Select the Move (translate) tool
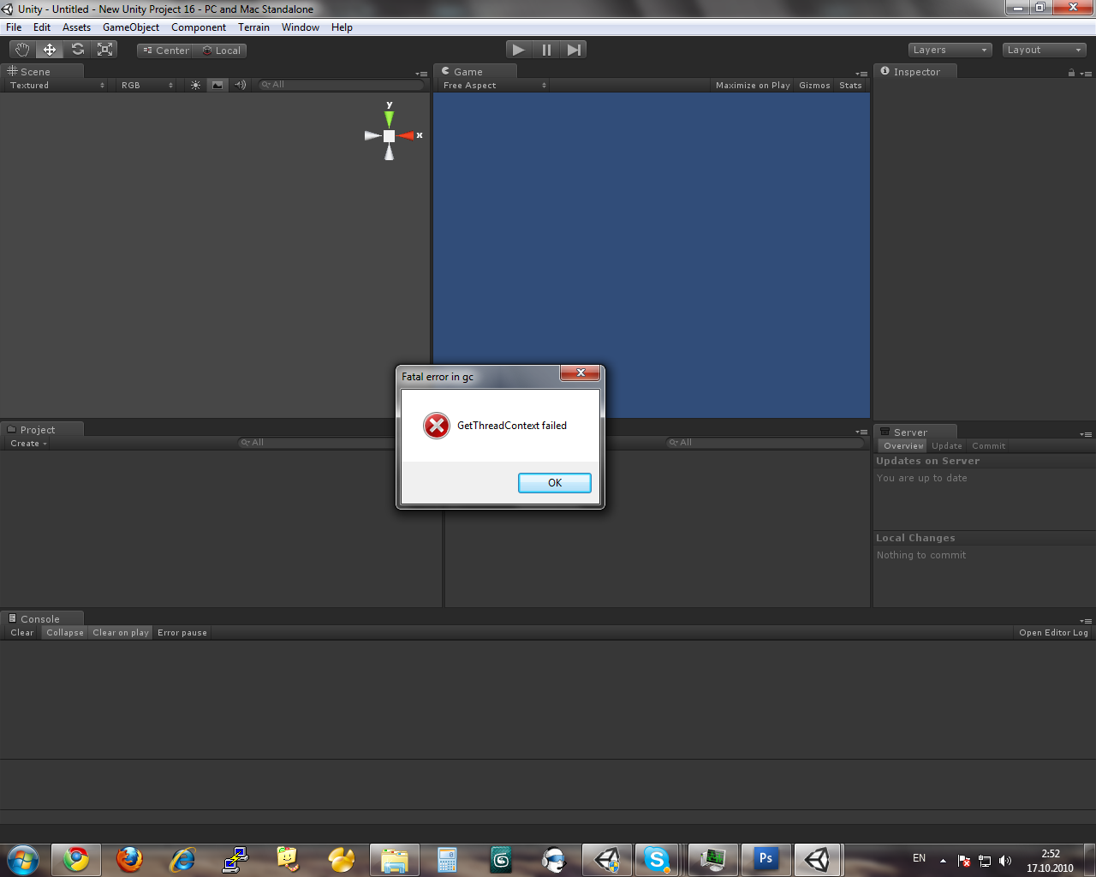The width and height of the screenshot is (1096, 877). 50,50
